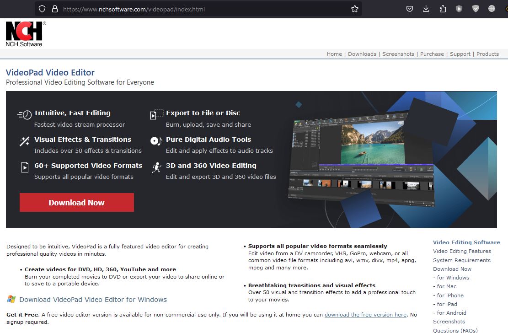The height and width of the screenshot is (333, 508).
Task: Click the 'download the free version here' link
Action: coord(365,315)
